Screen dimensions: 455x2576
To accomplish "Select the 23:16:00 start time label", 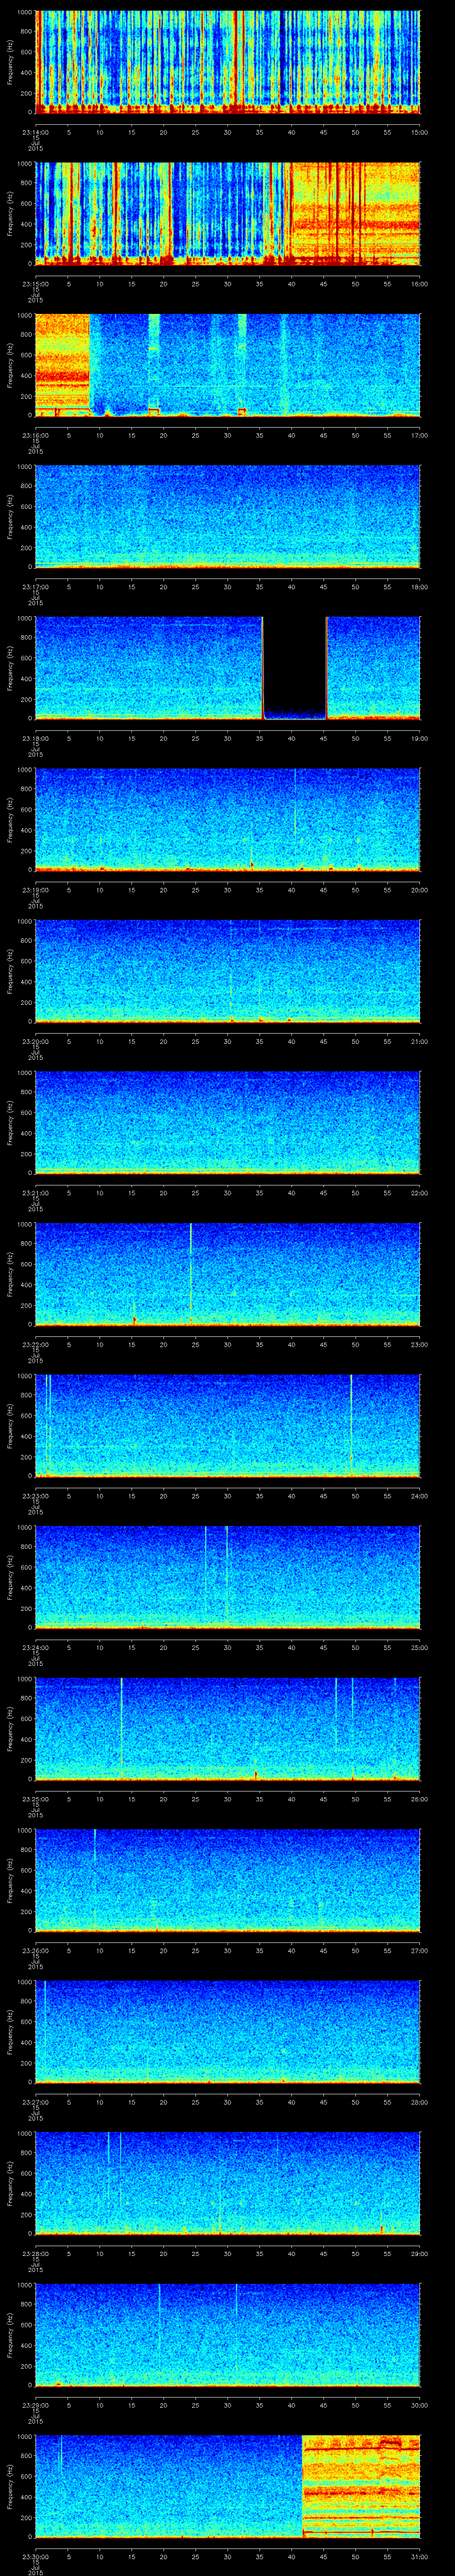I will (35, 435).
